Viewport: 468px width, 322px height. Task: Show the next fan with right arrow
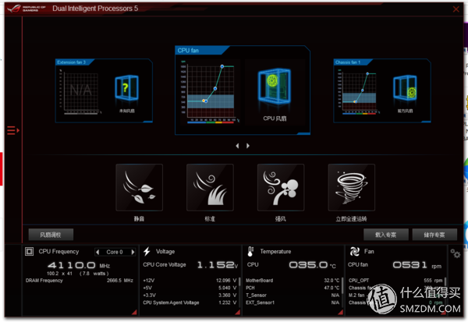coord(248,146)
